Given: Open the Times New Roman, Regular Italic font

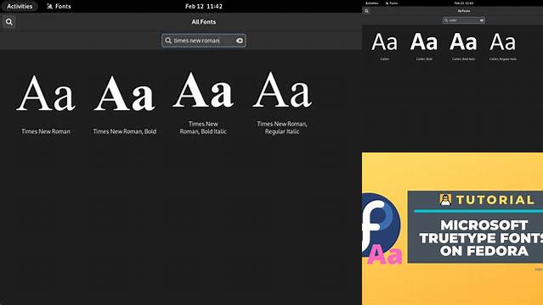Looking at the screenshot, I should (x=282, y=103).
